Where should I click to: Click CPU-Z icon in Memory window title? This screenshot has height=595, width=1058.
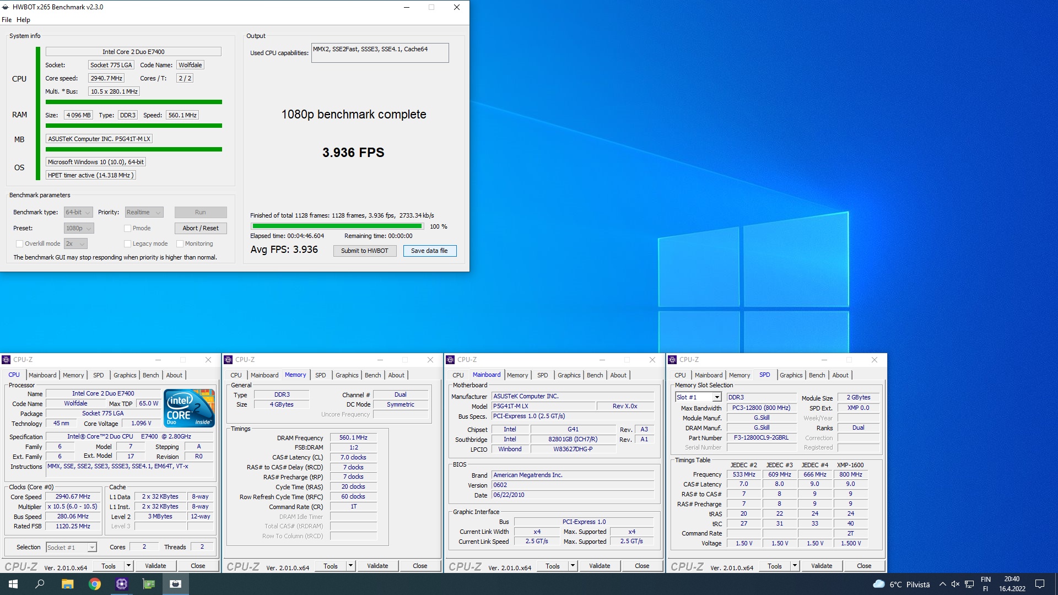pos(229,360)
